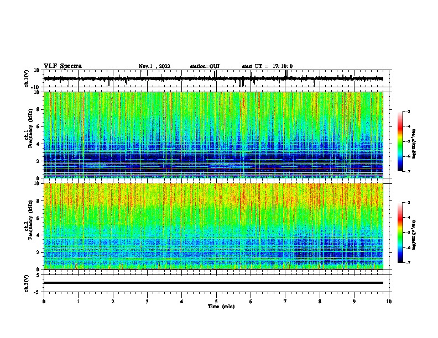Viewport: 438px width, 338px height.
Task: Click time axis tick label "4"
Action: pos(182,302)
